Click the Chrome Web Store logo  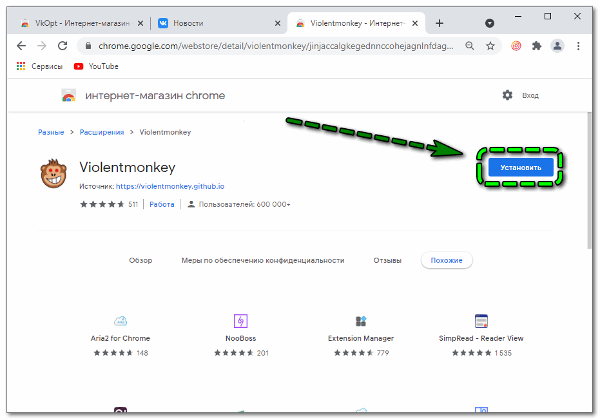pos(68,95)
